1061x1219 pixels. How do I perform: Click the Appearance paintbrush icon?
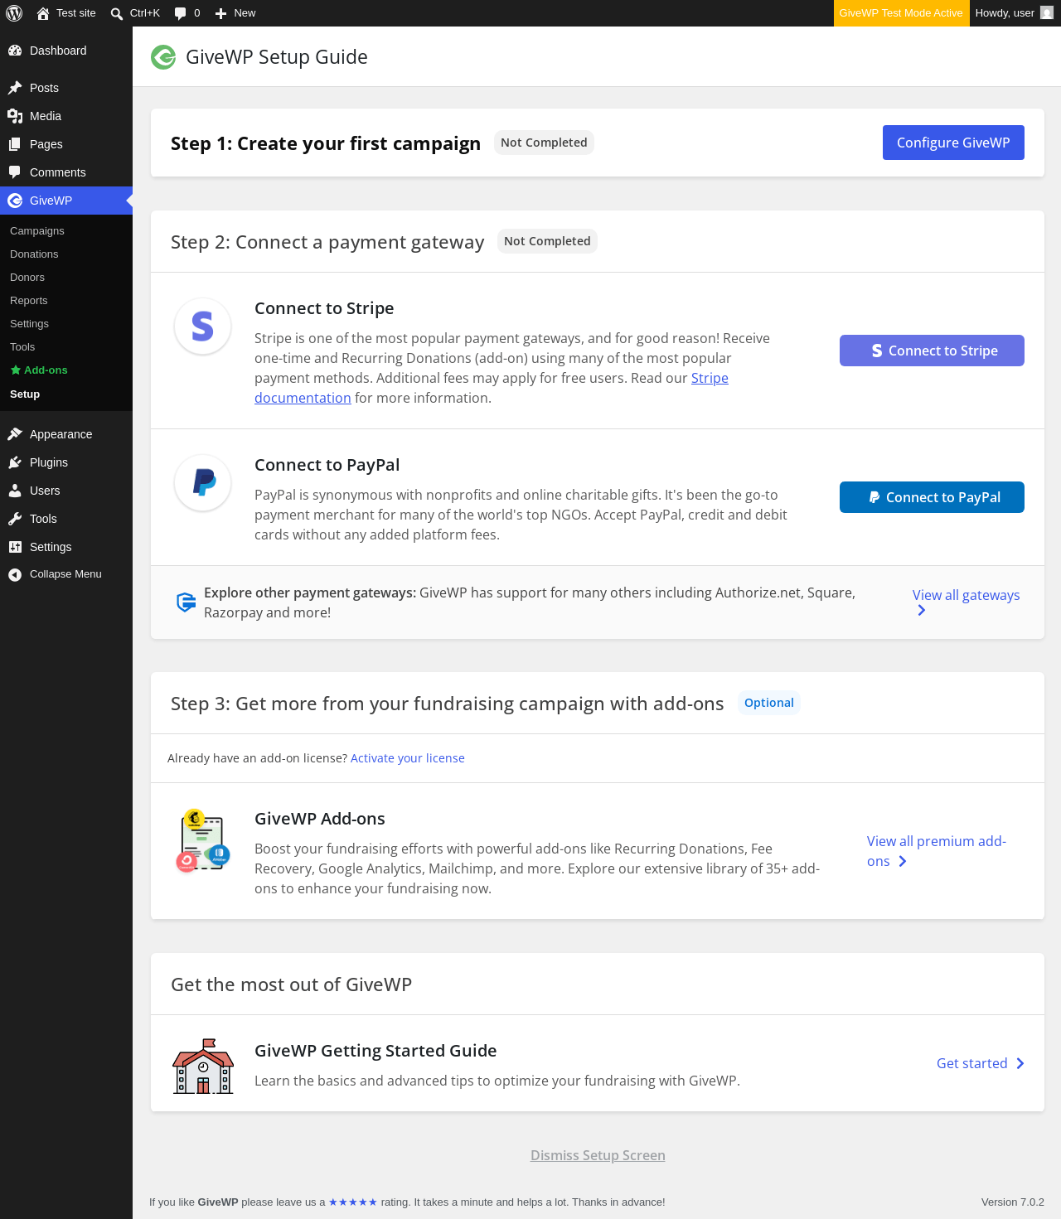[x=15, y=434]
